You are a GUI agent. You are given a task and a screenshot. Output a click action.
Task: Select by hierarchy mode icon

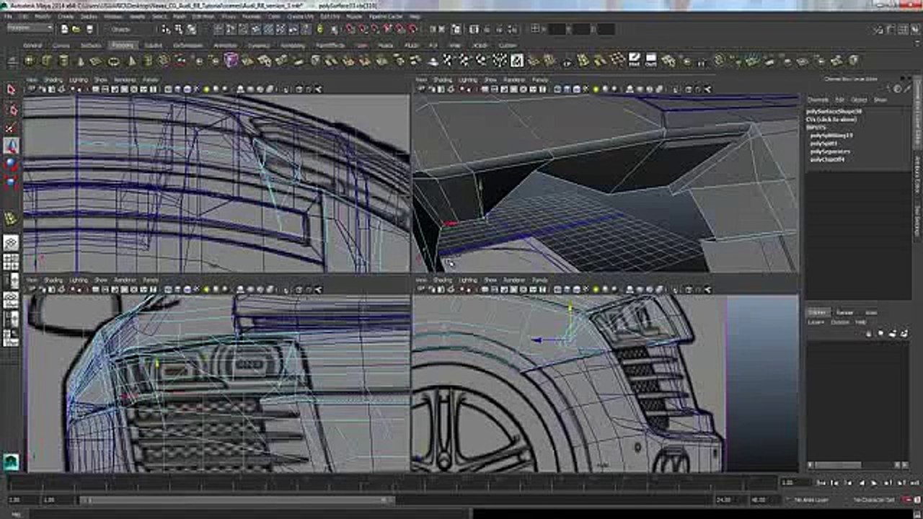(165, 29)
